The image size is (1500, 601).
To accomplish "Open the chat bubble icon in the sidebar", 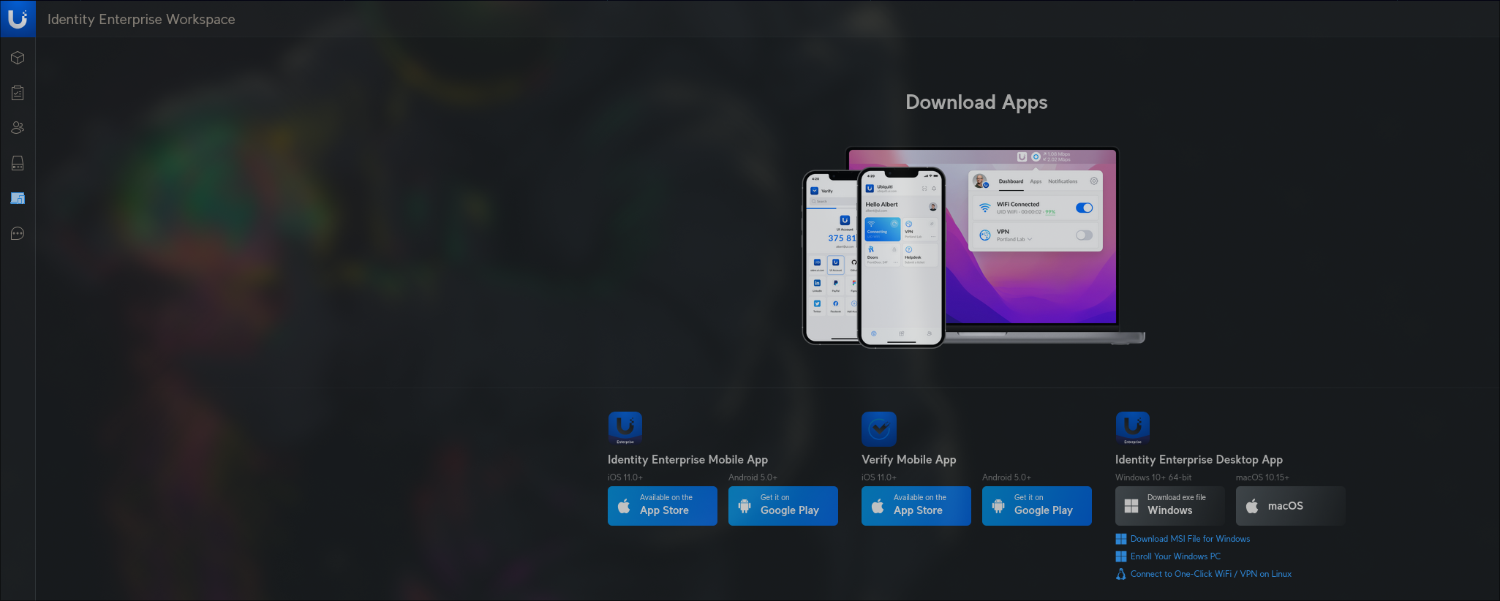I will pos(18,234).
